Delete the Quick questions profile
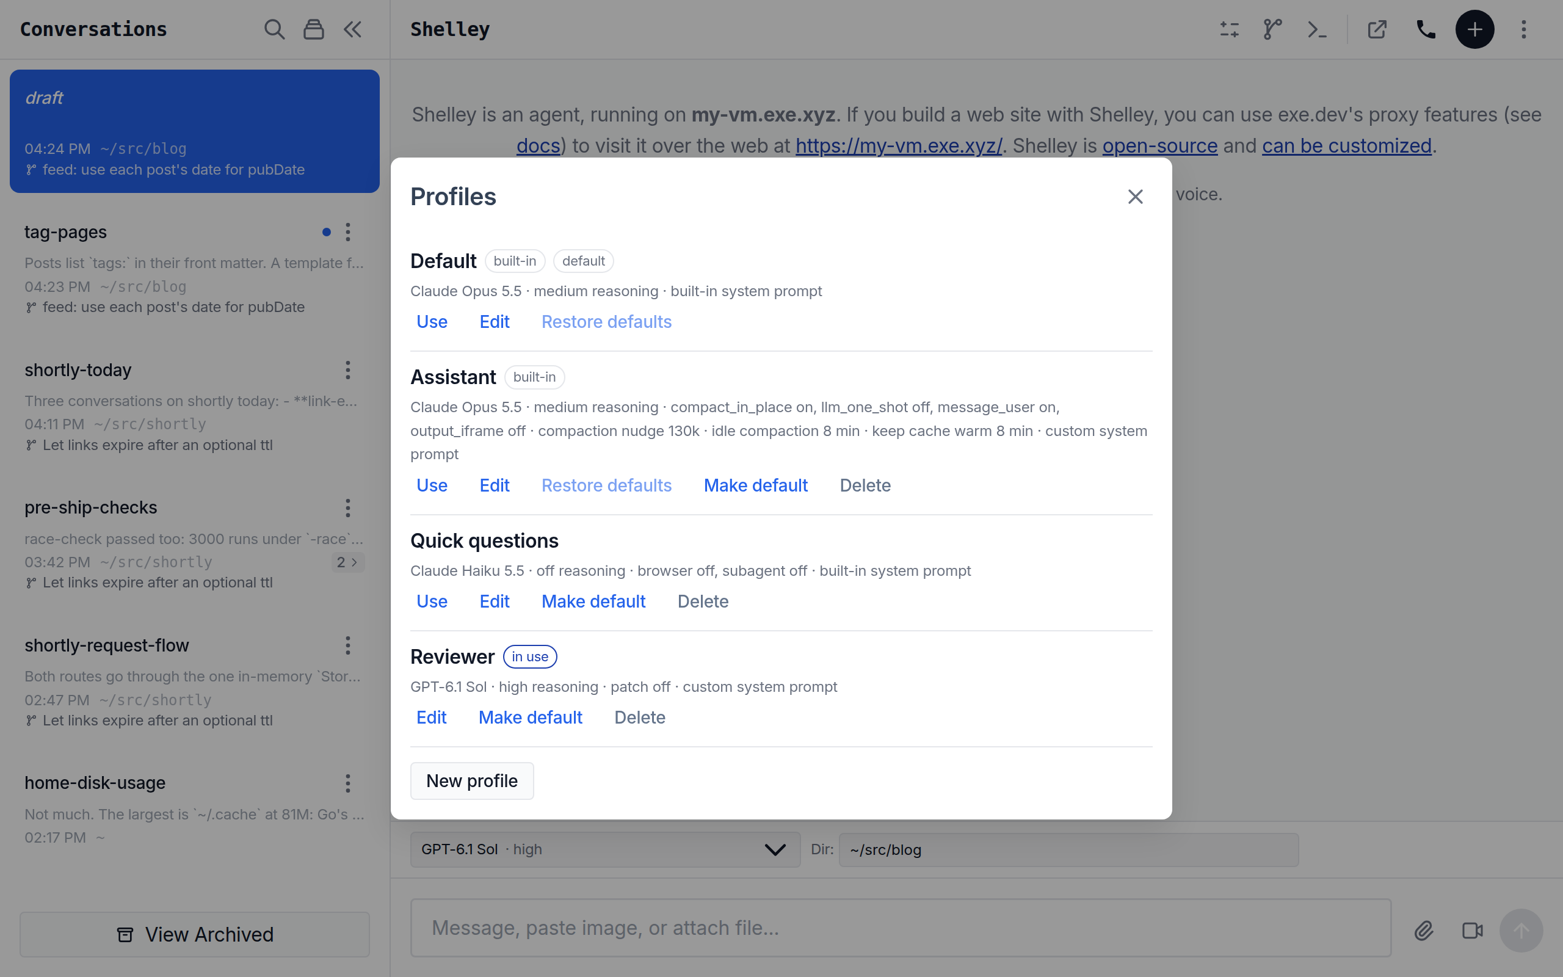The image size is (1563, 977). pos(703,601)
